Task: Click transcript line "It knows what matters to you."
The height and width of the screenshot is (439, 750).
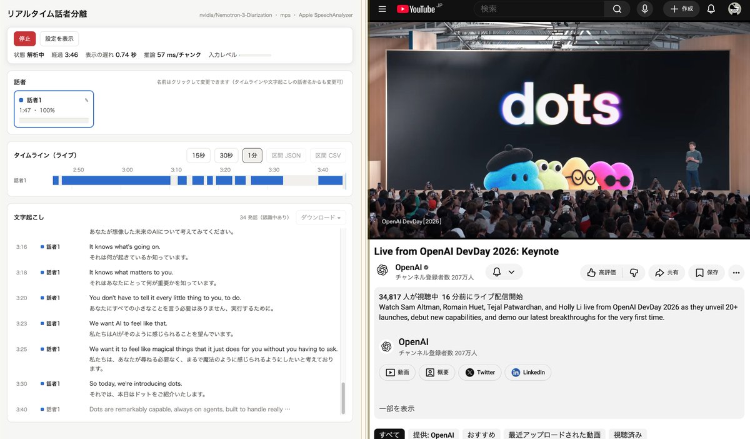Action: (x=131, y=273)
